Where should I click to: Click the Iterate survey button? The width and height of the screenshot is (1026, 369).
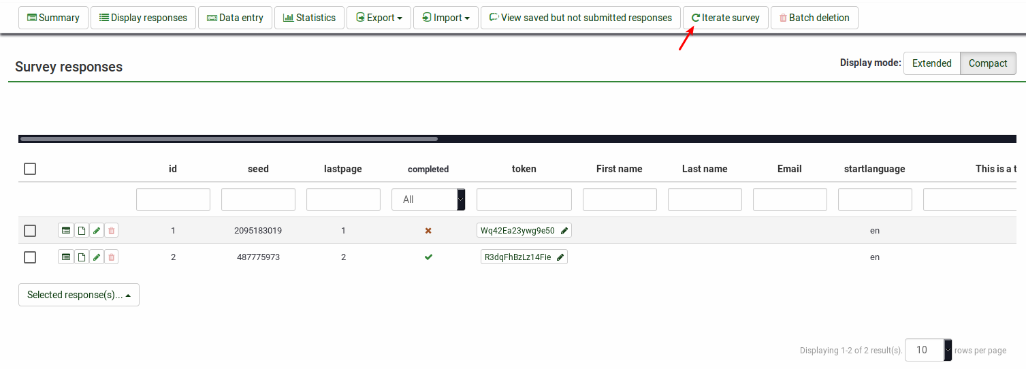tap(725, 18)
